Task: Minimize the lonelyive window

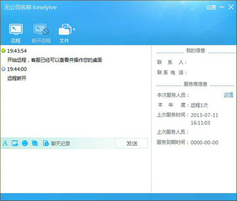Action: point(222,7)
